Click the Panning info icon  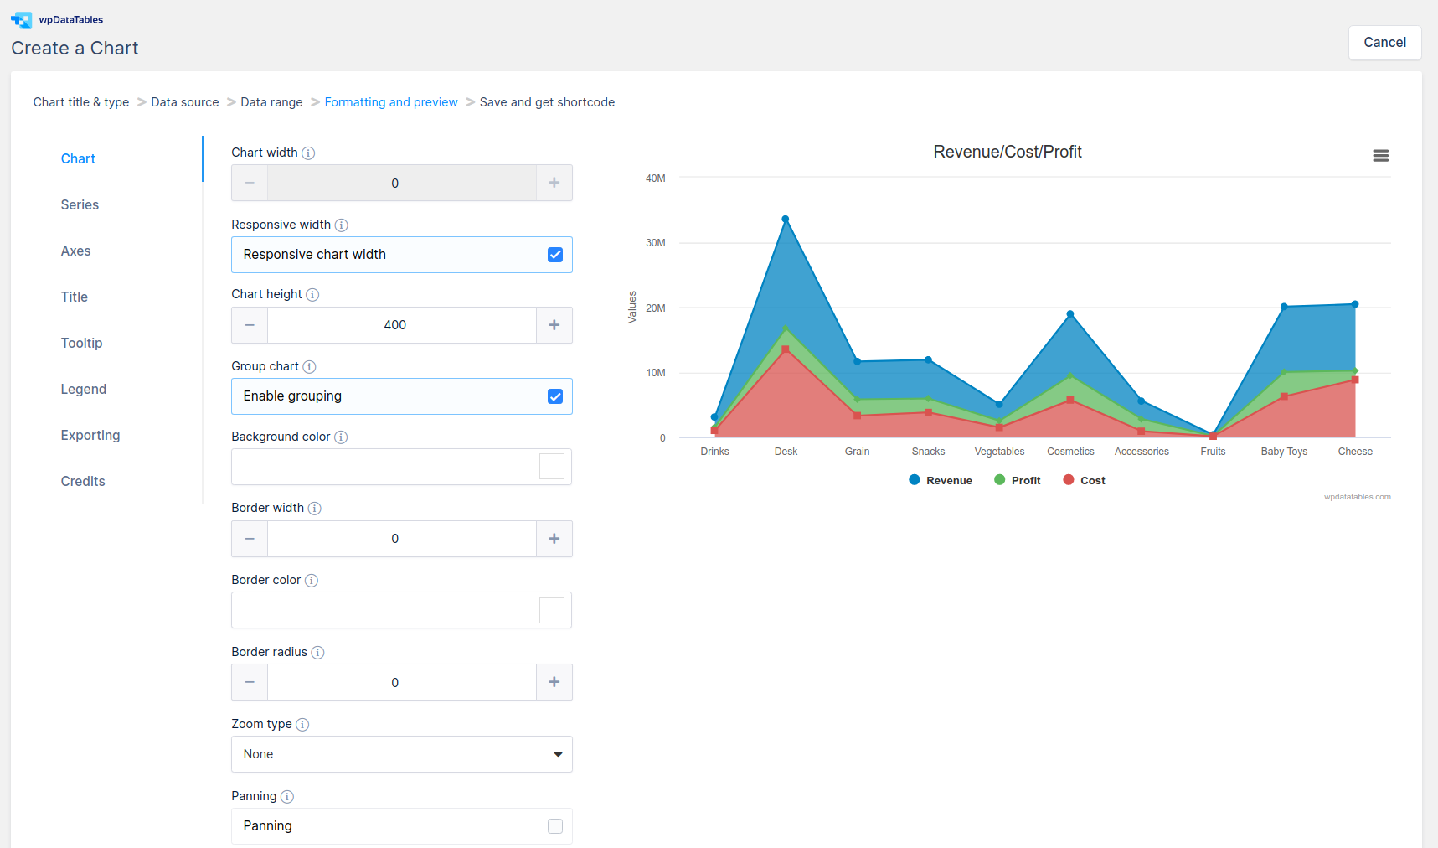pos(287,797)
